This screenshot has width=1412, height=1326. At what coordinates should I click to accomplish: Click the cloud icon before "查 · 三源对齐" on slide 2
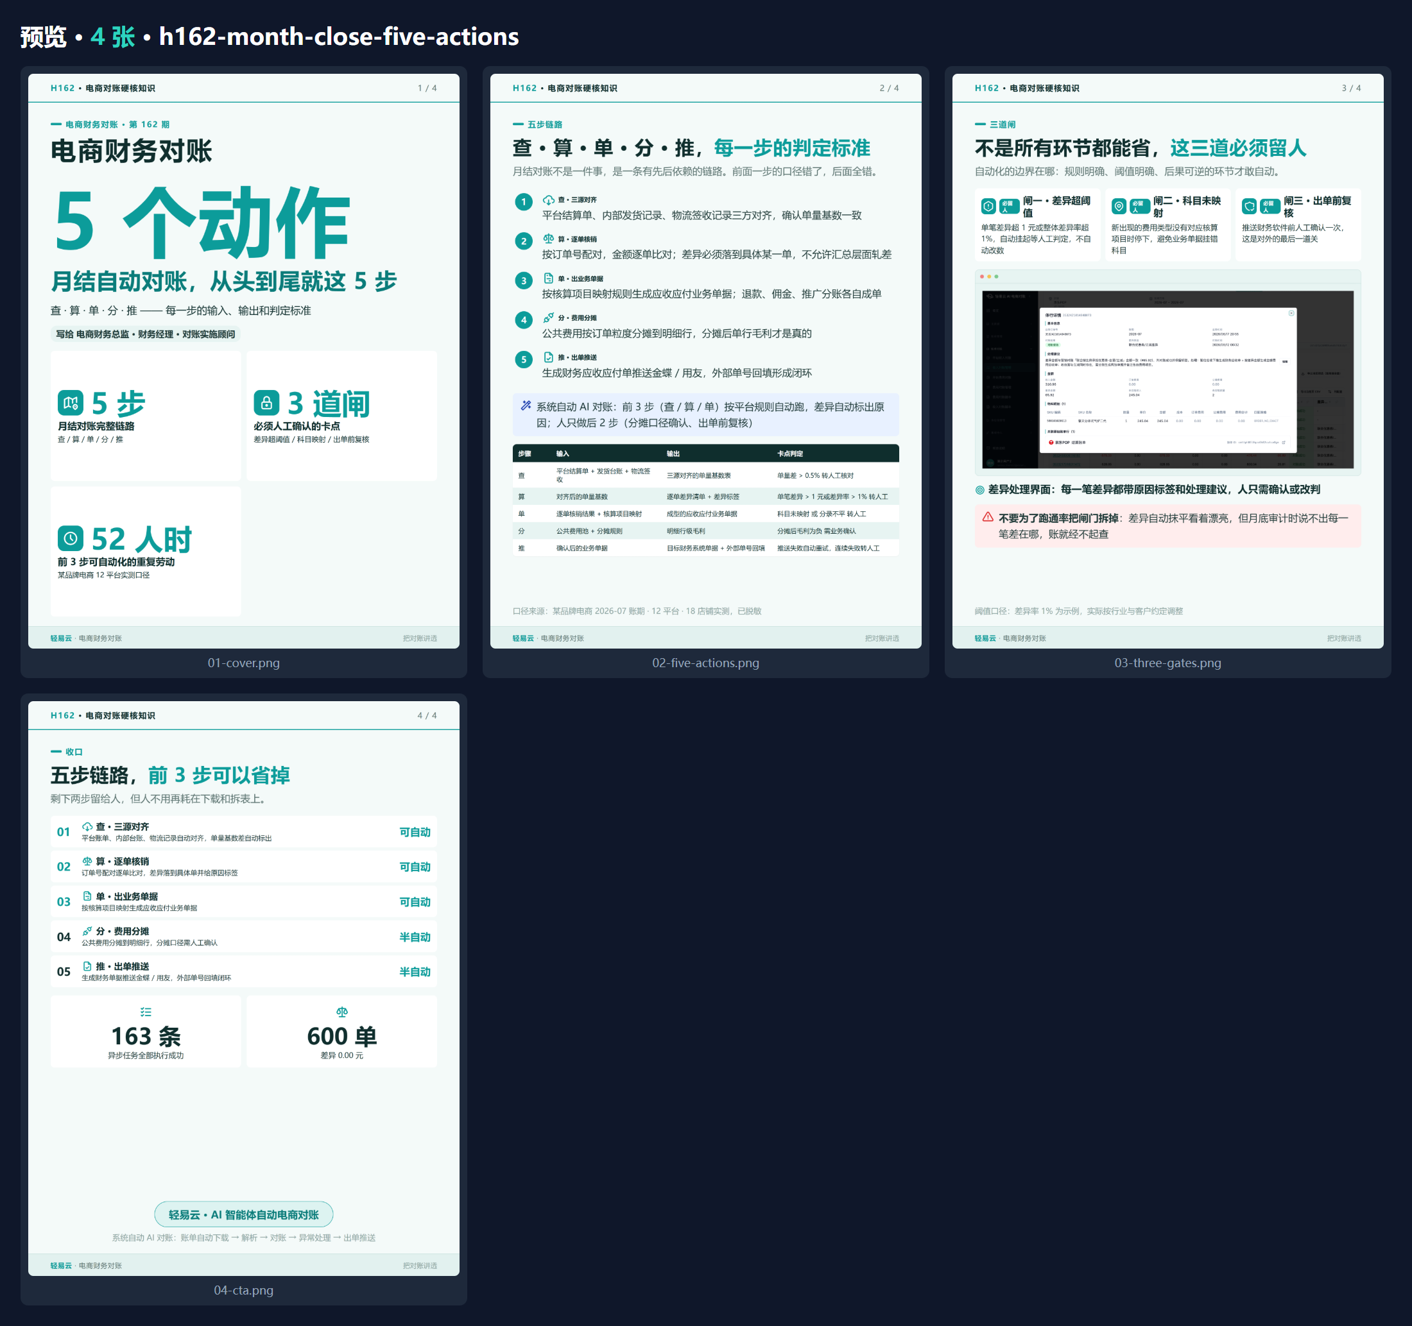tap(548, 200)
